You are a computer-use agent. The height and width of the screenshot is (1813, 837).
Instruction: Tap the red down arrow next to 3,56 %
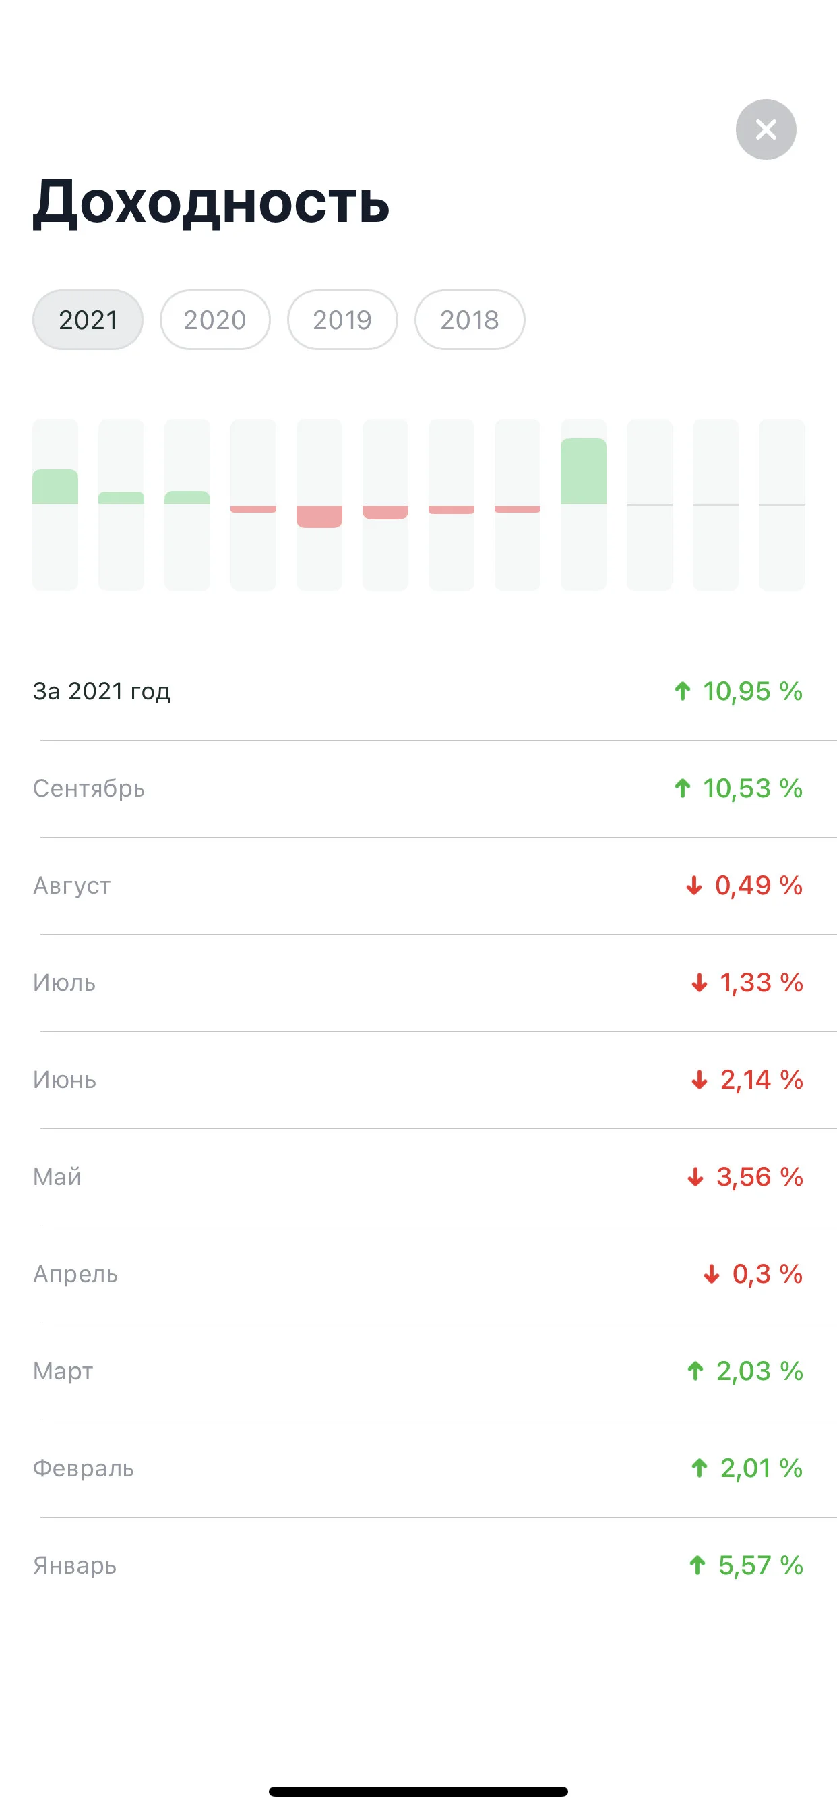point(695,1177)
